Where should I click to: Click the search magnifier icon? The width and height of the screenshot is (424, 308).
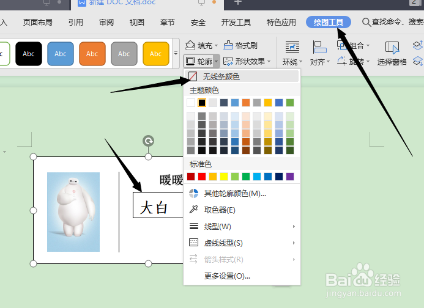pos(366,22)
